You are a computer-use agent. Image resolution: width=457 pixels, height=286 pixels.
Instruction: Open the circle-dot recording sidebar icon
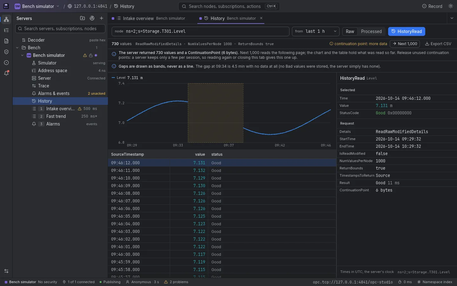click(x=6, y=63)
